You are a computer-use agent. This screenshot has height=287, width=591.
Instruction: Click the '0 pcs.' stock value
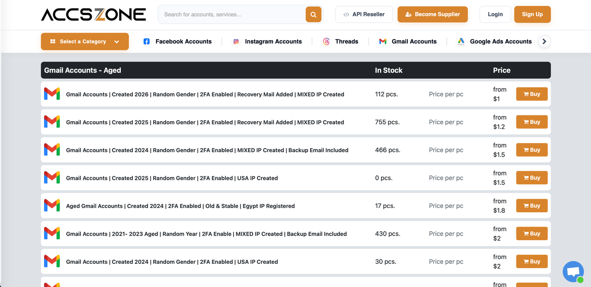[x=384, y=178]
